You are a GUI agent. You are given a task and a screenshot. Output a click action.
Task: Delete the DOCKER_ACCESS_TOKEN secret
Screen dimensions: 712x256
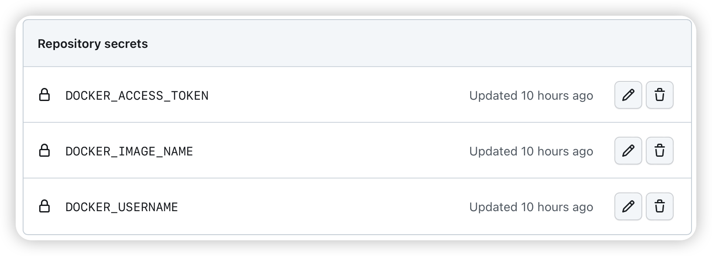click(659, 95)
